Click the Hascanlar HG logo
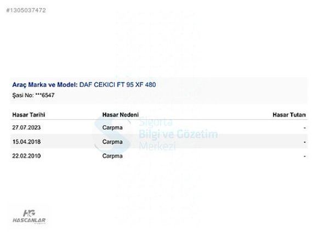 coord(29,216)
